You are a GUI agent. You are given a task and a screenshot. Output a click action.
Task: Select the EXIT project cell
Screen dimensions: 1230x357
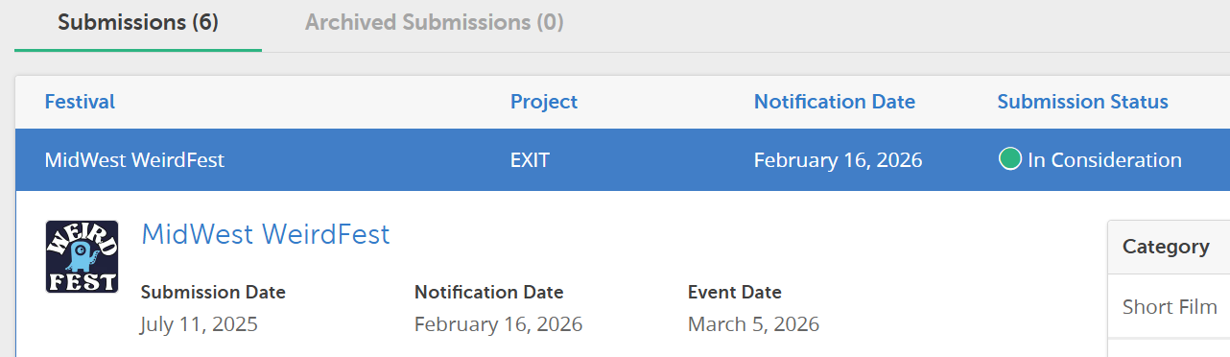click(x=530, y=160)
